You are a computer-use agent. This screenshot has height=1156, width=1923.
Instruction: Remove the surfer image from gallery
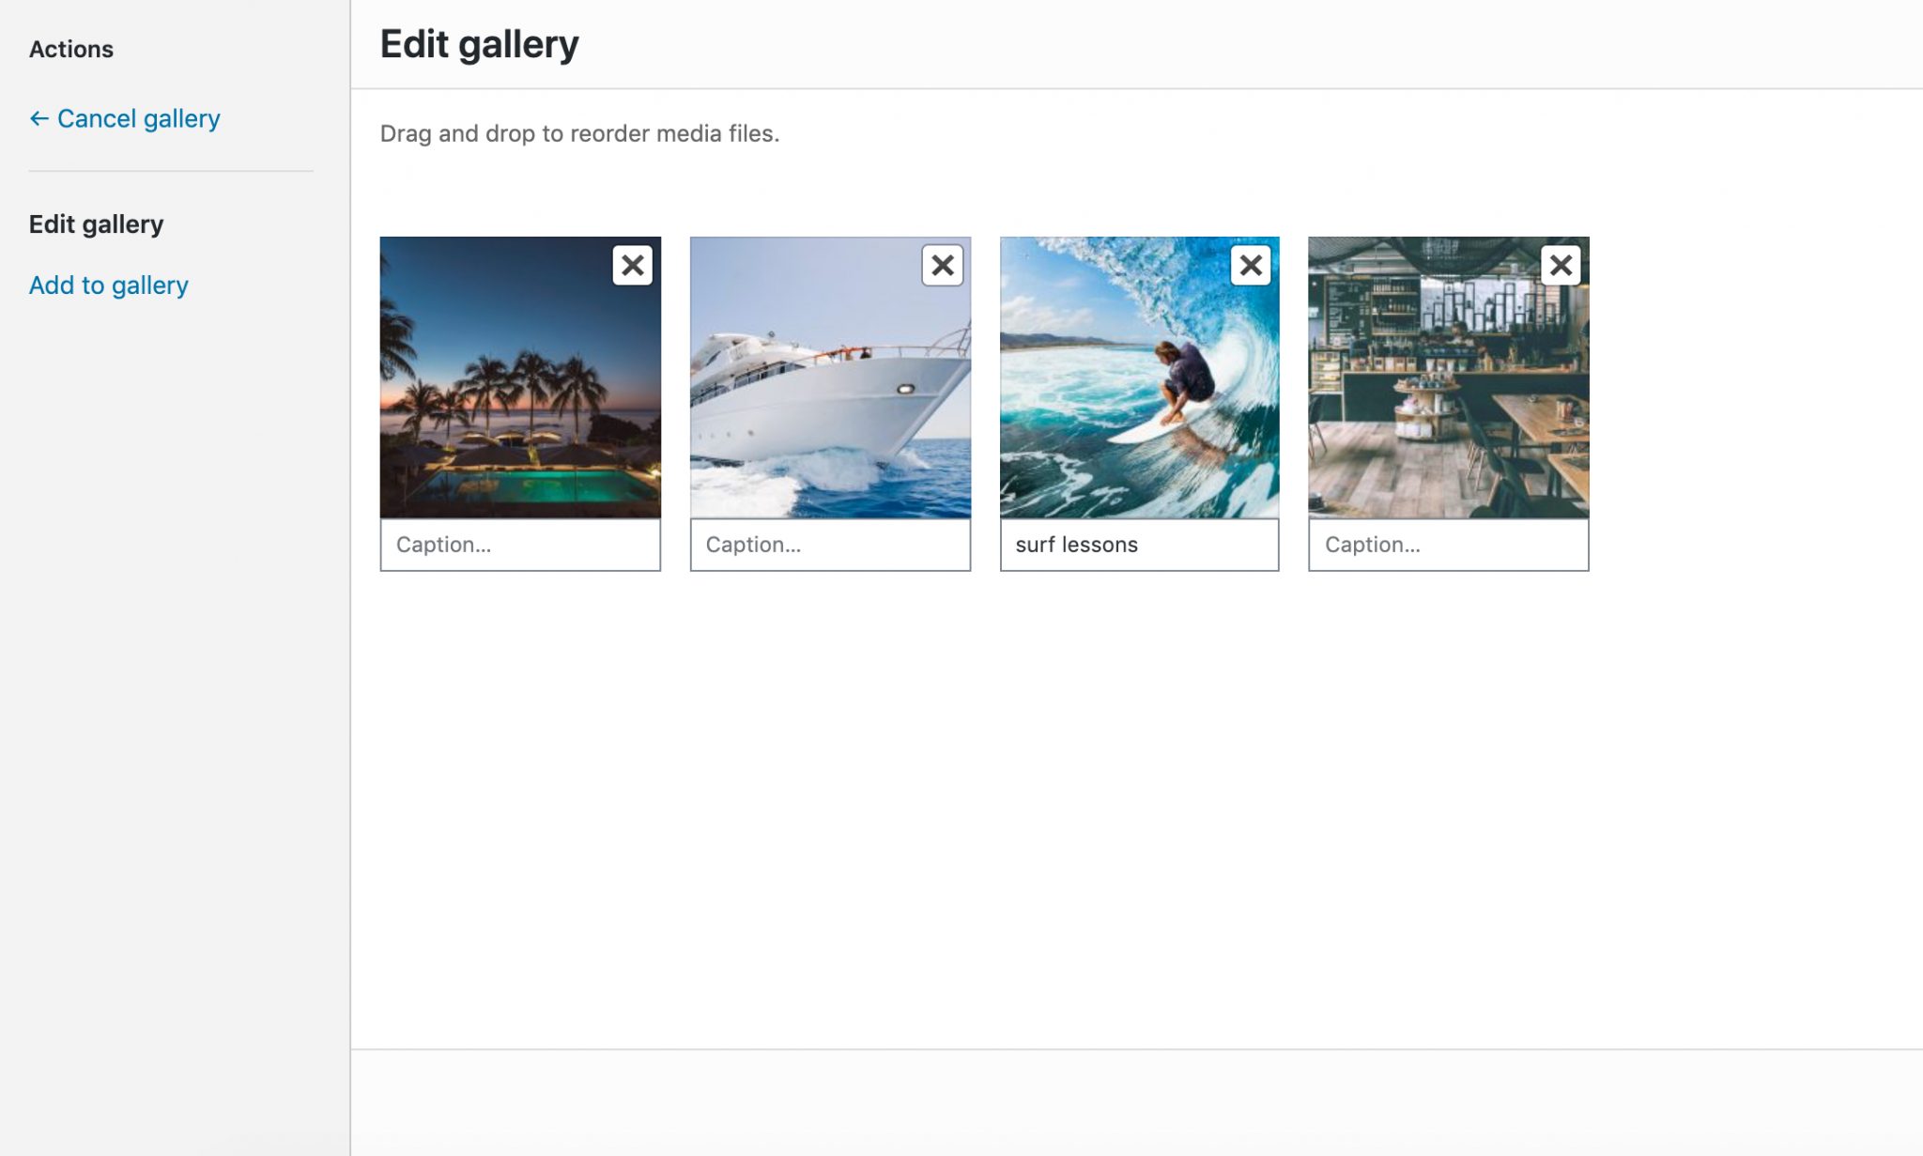point(1251,265)
